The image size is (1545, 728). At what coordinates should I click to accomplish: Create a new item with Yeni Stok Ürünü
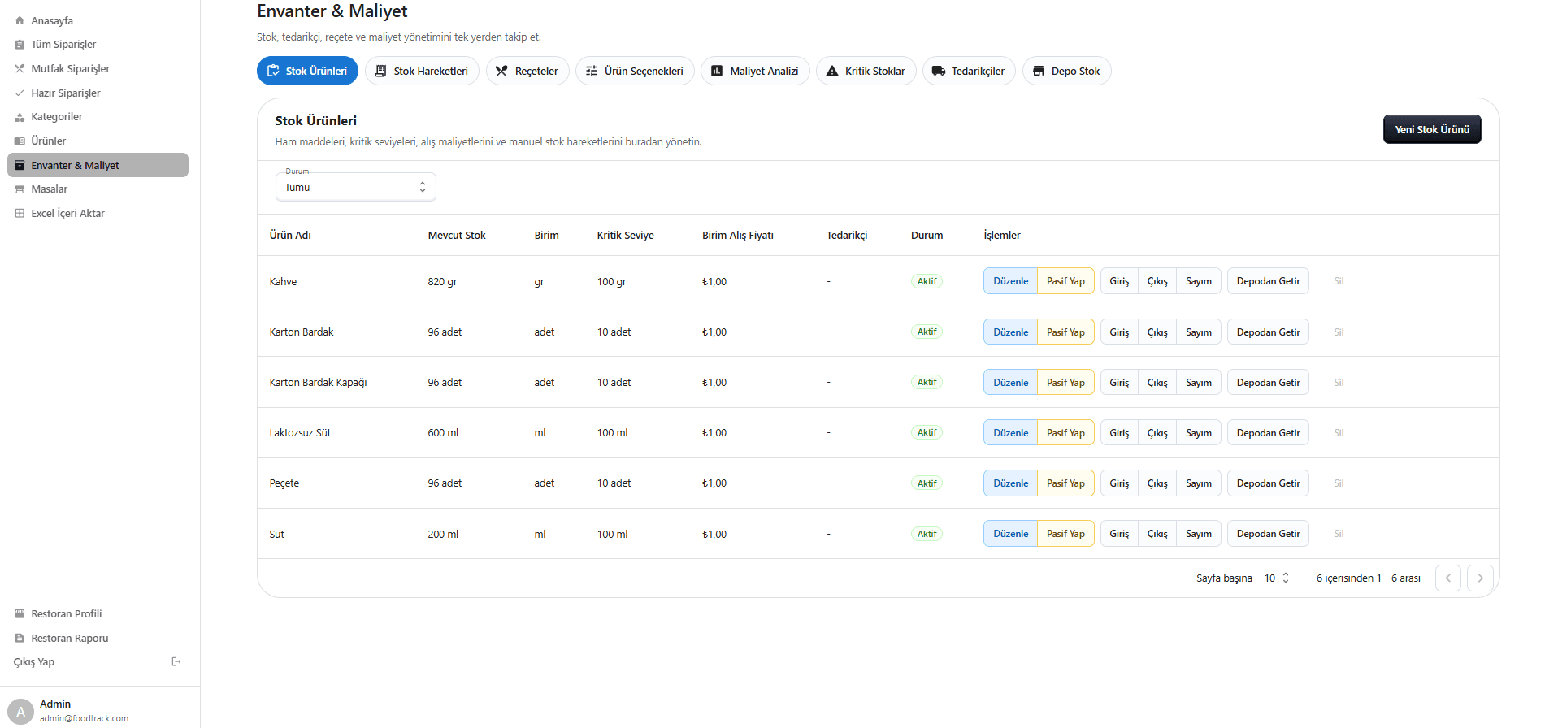click(1432, 129)
